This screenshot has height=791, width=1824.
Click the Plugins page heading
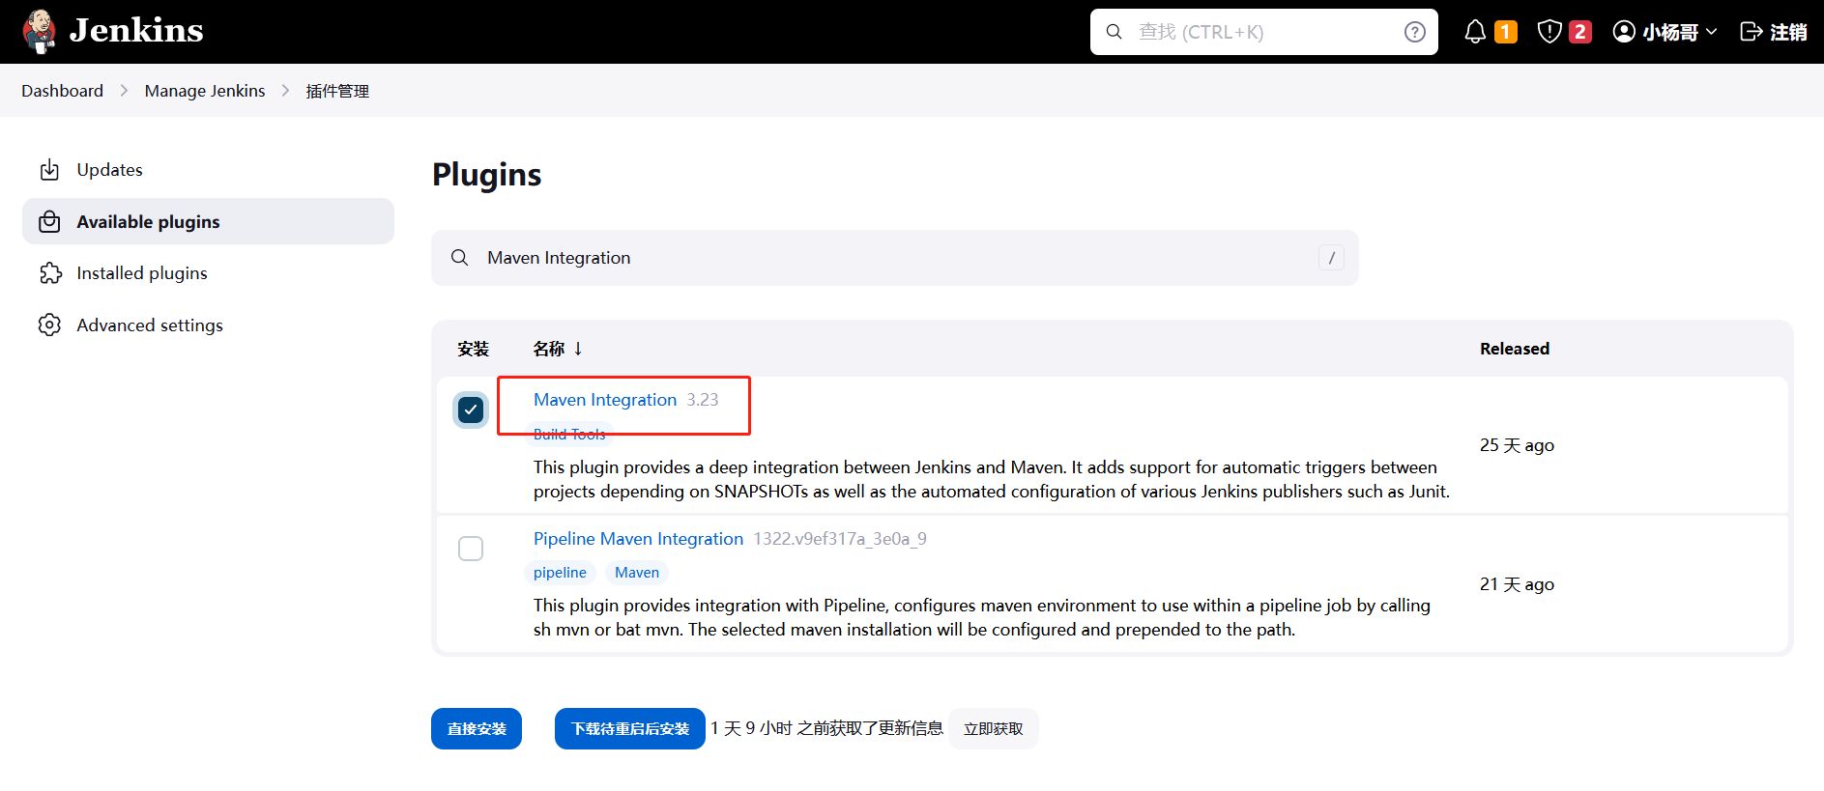pyautogui.click(x=486, y=175)
